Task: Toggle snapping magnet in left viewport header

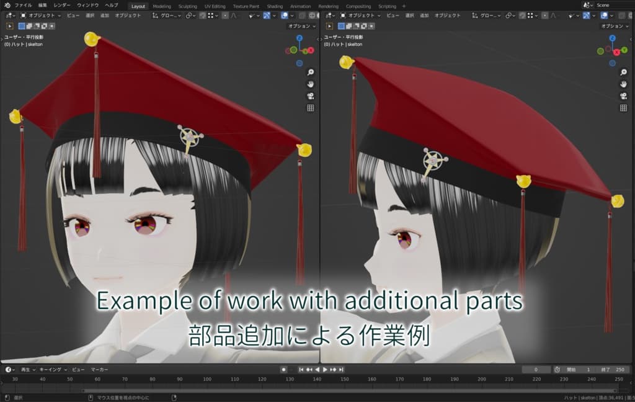Action: 203,16
